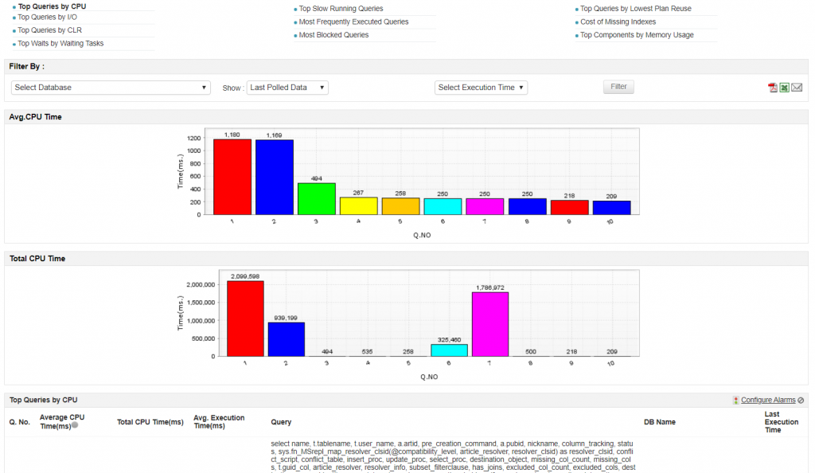Export report as PDF
Viewport: 815px width, 473px height.
772,88
